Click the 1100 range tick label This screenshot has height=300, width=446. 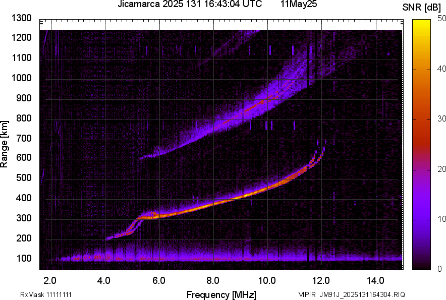pyautogui.click(x=21, y=57)
